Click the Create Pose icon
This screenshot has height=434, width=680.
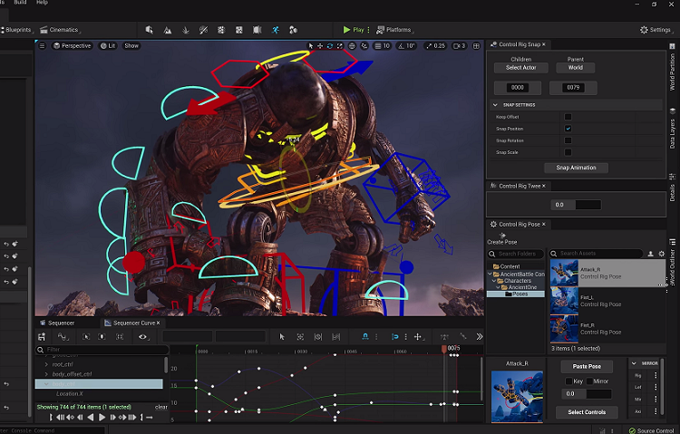pos(502,236)
